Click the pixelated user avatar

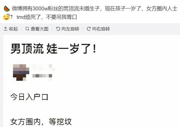point(21,72)
